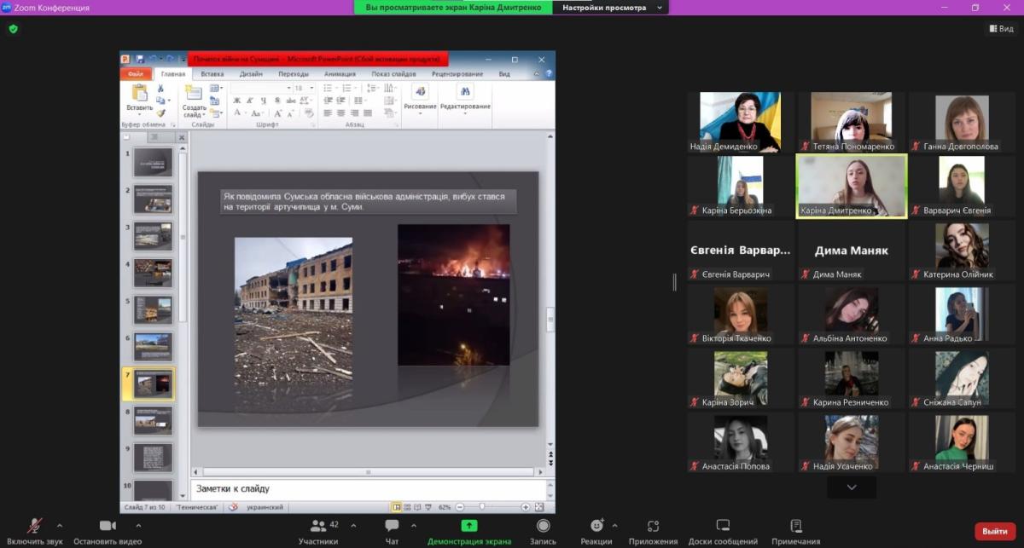Click the PowerPoint zoom slider
Viewport: 1024px width, 548px height.
click(482, 507)
